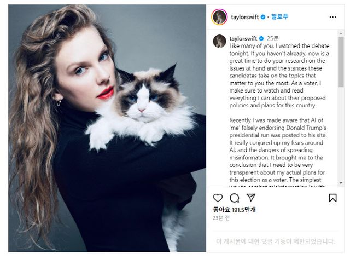Click the caption scrollbar thumb

pyautogui.click(x=341, y=62)
